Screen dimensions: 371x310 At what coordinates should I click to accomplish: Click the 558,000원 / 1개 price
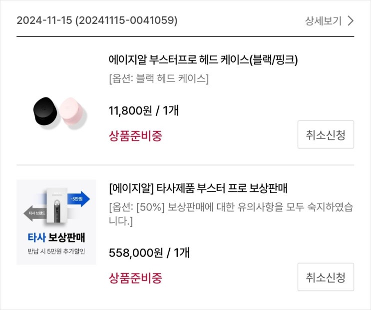[x=149, y=253]
